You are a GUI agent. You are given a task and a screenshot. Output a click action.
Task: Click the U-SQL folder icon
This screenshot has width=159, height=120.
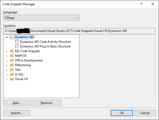12,74
